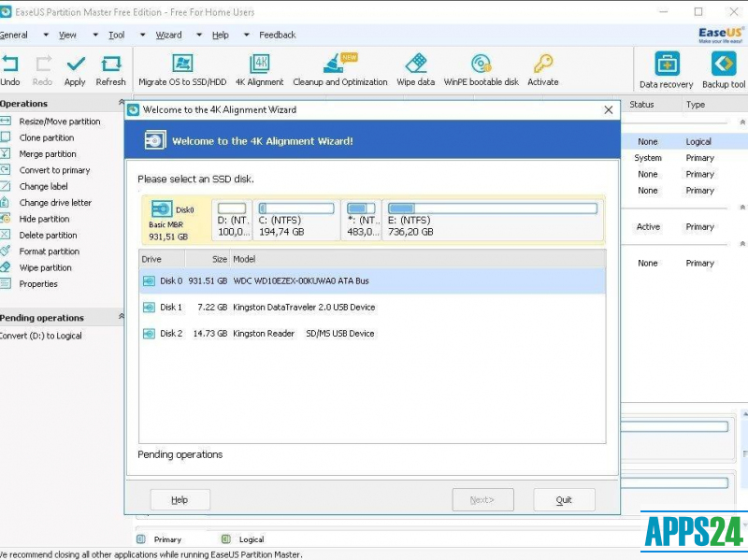Select Disk 2 Kingston Reader row
Image resolution: width=748 pixels, height=560 pixels.
[372, 334]
